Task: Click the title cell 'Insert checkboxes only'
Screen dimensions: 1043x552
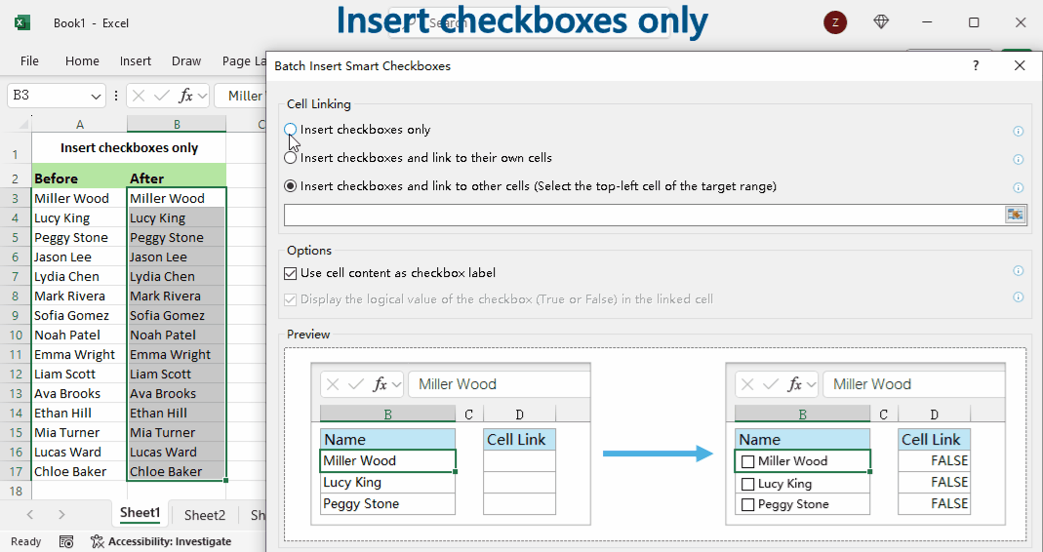Action: tap(129, 147)
